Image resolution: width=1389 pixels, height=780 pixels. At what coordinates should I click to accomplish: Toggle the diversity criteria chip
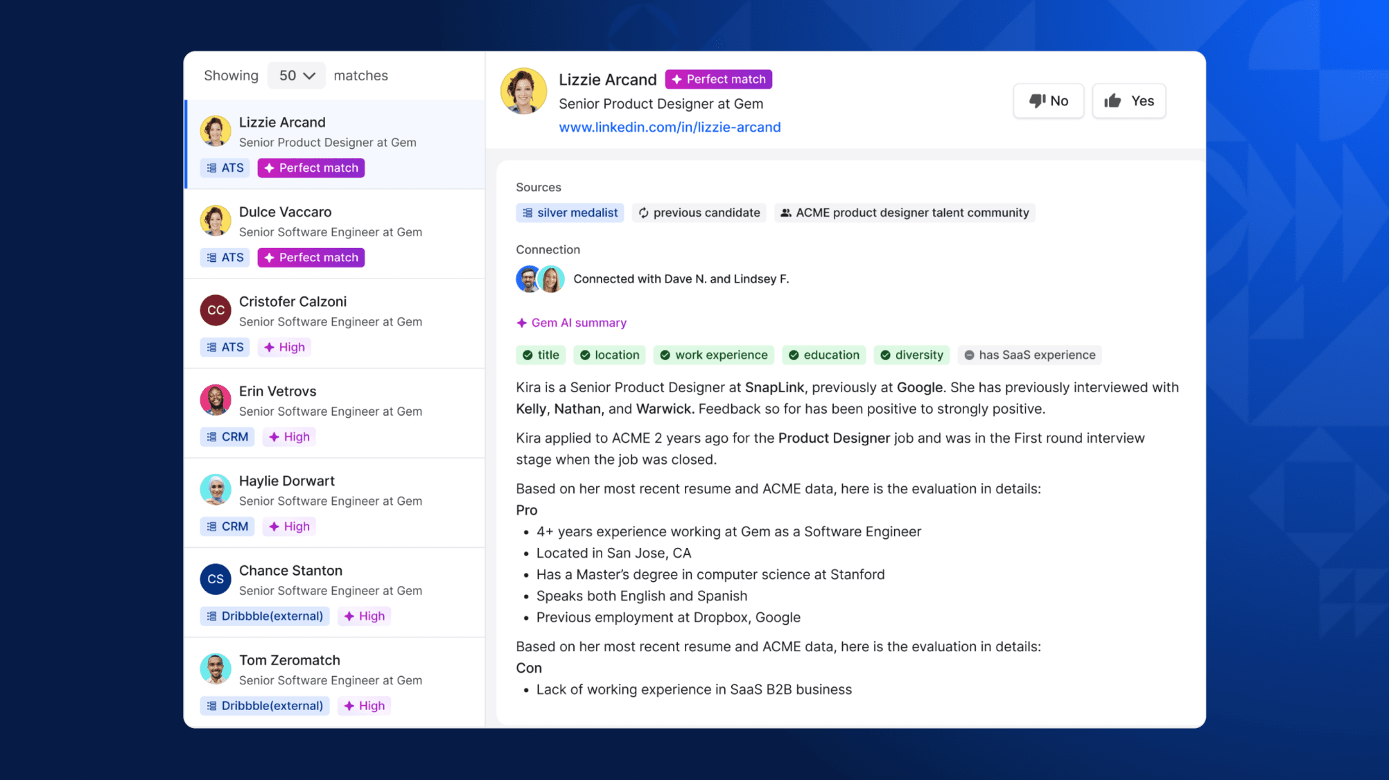click(911, 355)
